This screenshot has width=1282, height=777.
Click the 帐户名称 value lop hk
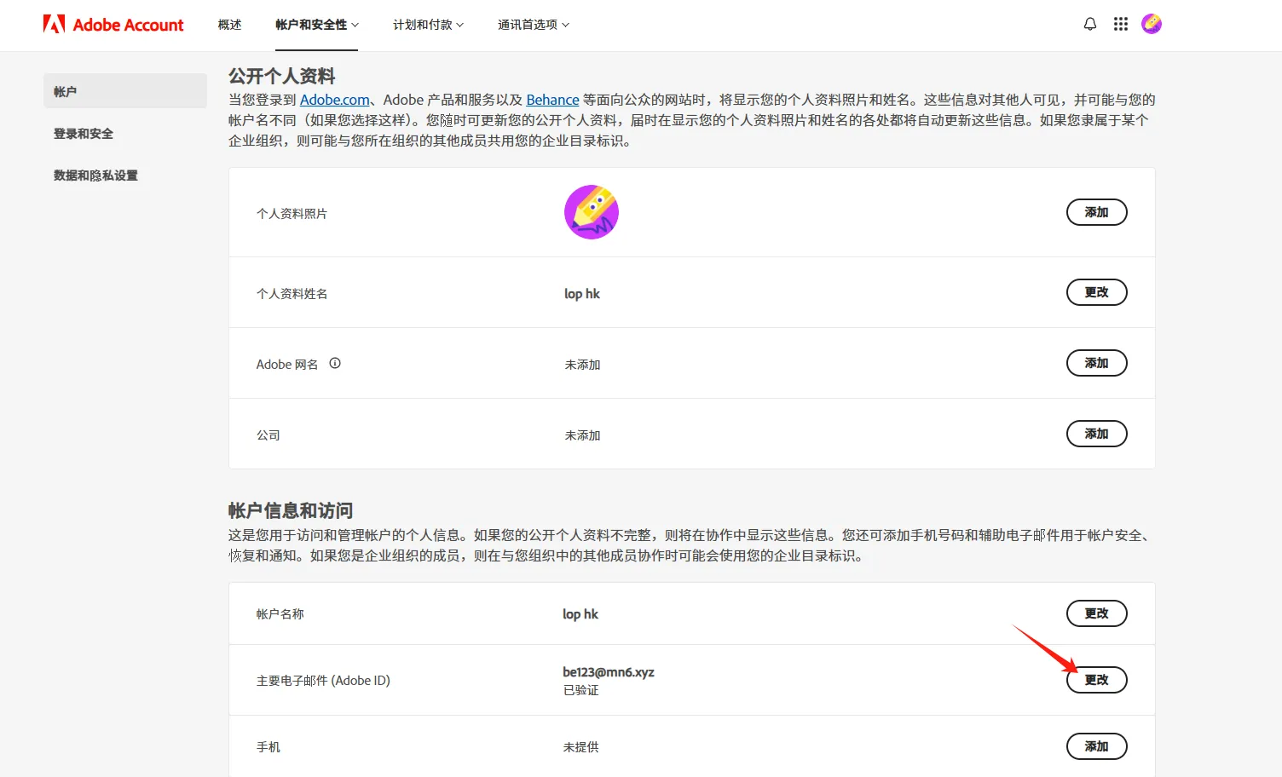(x=580, y=614)
